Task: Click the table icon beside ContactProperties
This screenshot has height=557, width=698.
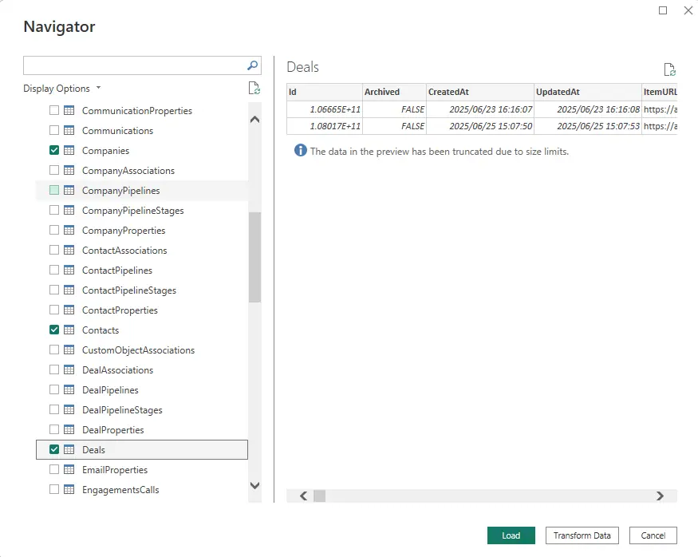Action: point(69,310)
